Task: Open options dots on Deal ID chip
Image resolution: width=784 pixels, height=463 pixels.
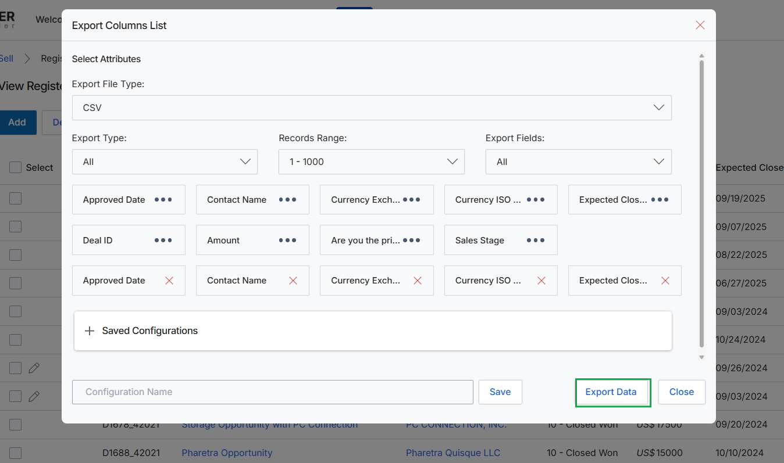Action: pos(163,240)
